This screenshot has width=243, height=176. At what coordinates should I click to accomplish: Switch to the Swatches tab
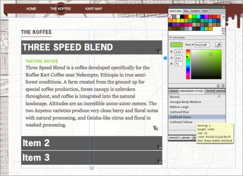coord(175,11)
